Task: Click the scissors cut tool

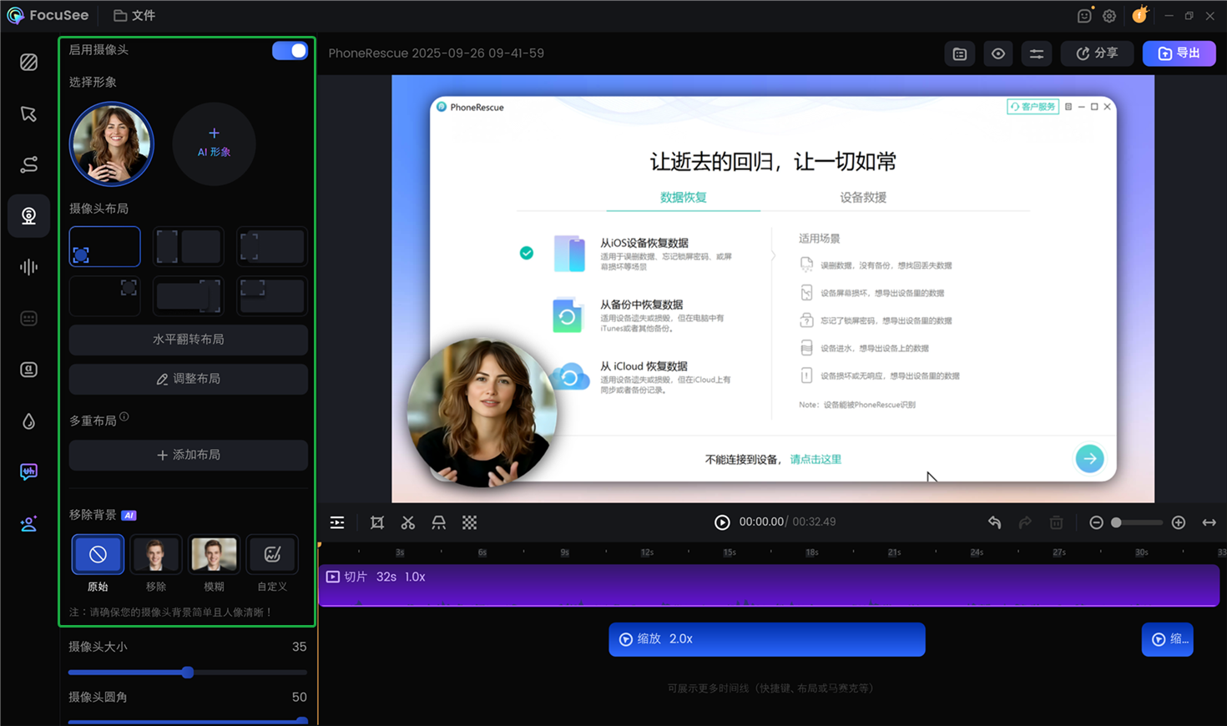Action: (408, 522)
